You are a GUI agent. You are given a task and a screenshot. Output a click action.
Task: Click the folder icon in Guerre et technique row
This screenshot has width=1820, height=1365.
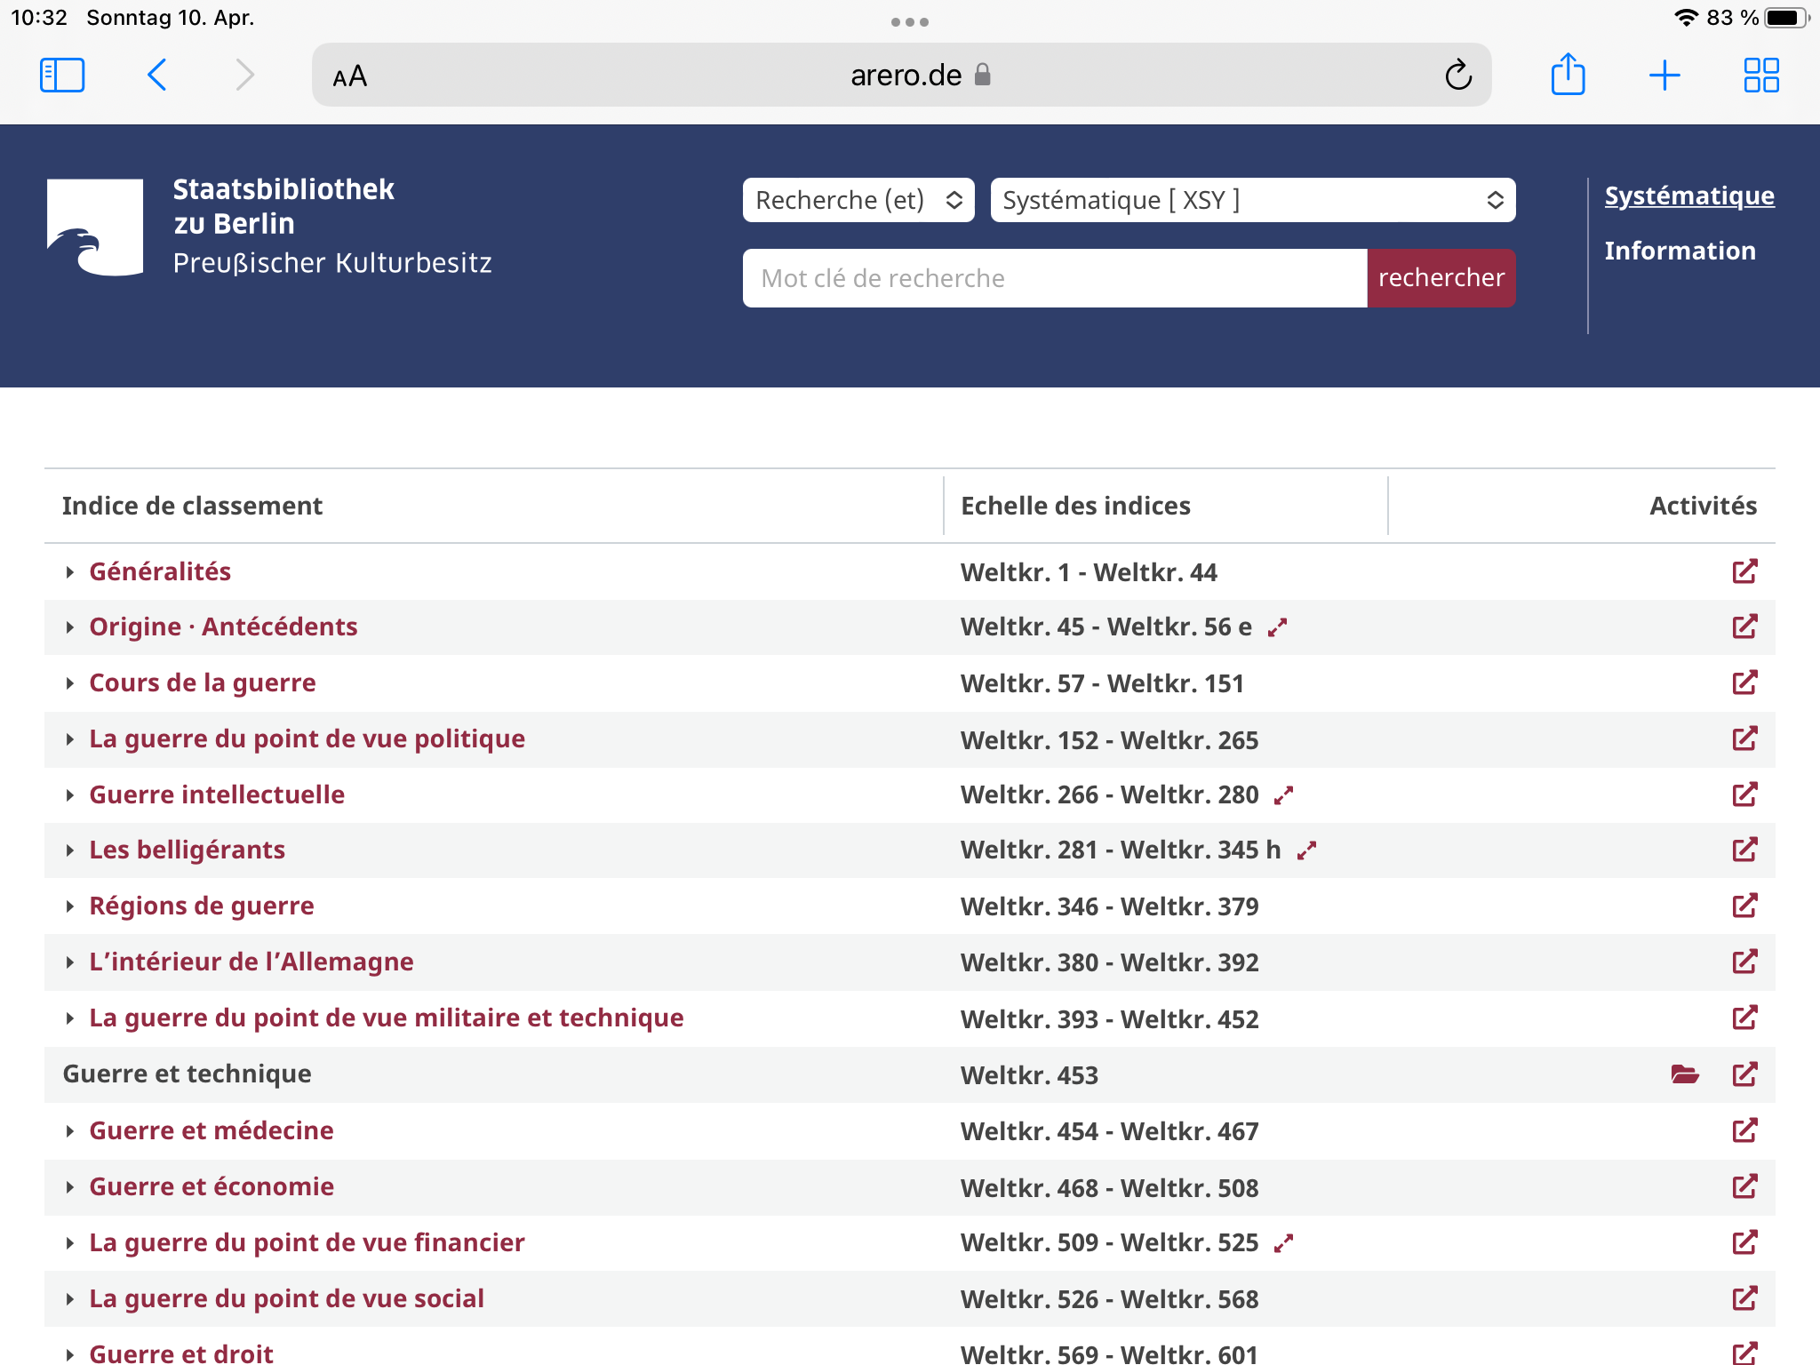(x=1684, y=1074)
